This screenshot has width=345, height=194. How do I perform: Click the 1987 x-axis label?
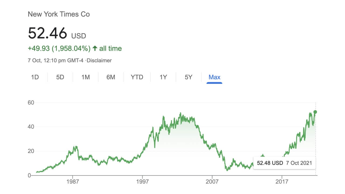click(x=73, y=181)
